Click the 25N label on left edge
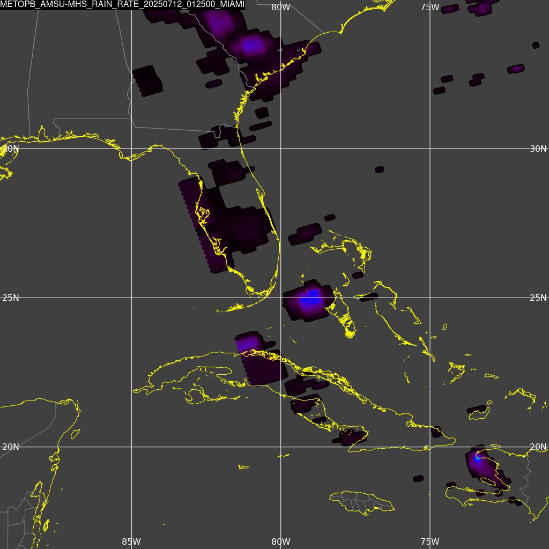 tap(11, 298)
